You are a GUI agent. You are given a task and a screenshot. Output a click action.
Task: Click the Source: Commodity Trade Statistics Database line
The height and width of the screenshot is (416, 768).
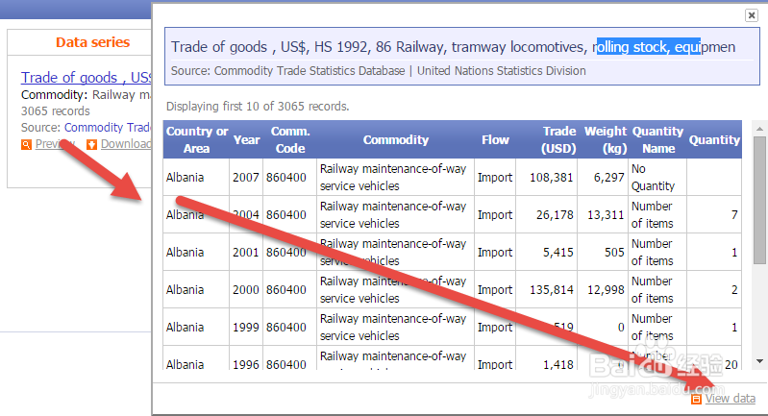(378, 71)
